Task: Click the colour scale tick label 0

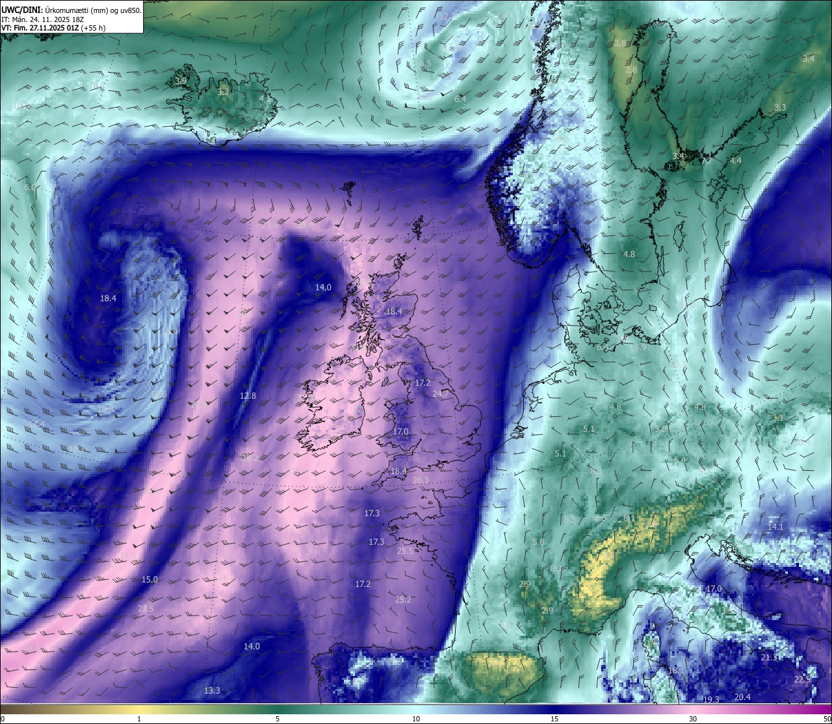Action: [x=3, y=719]
